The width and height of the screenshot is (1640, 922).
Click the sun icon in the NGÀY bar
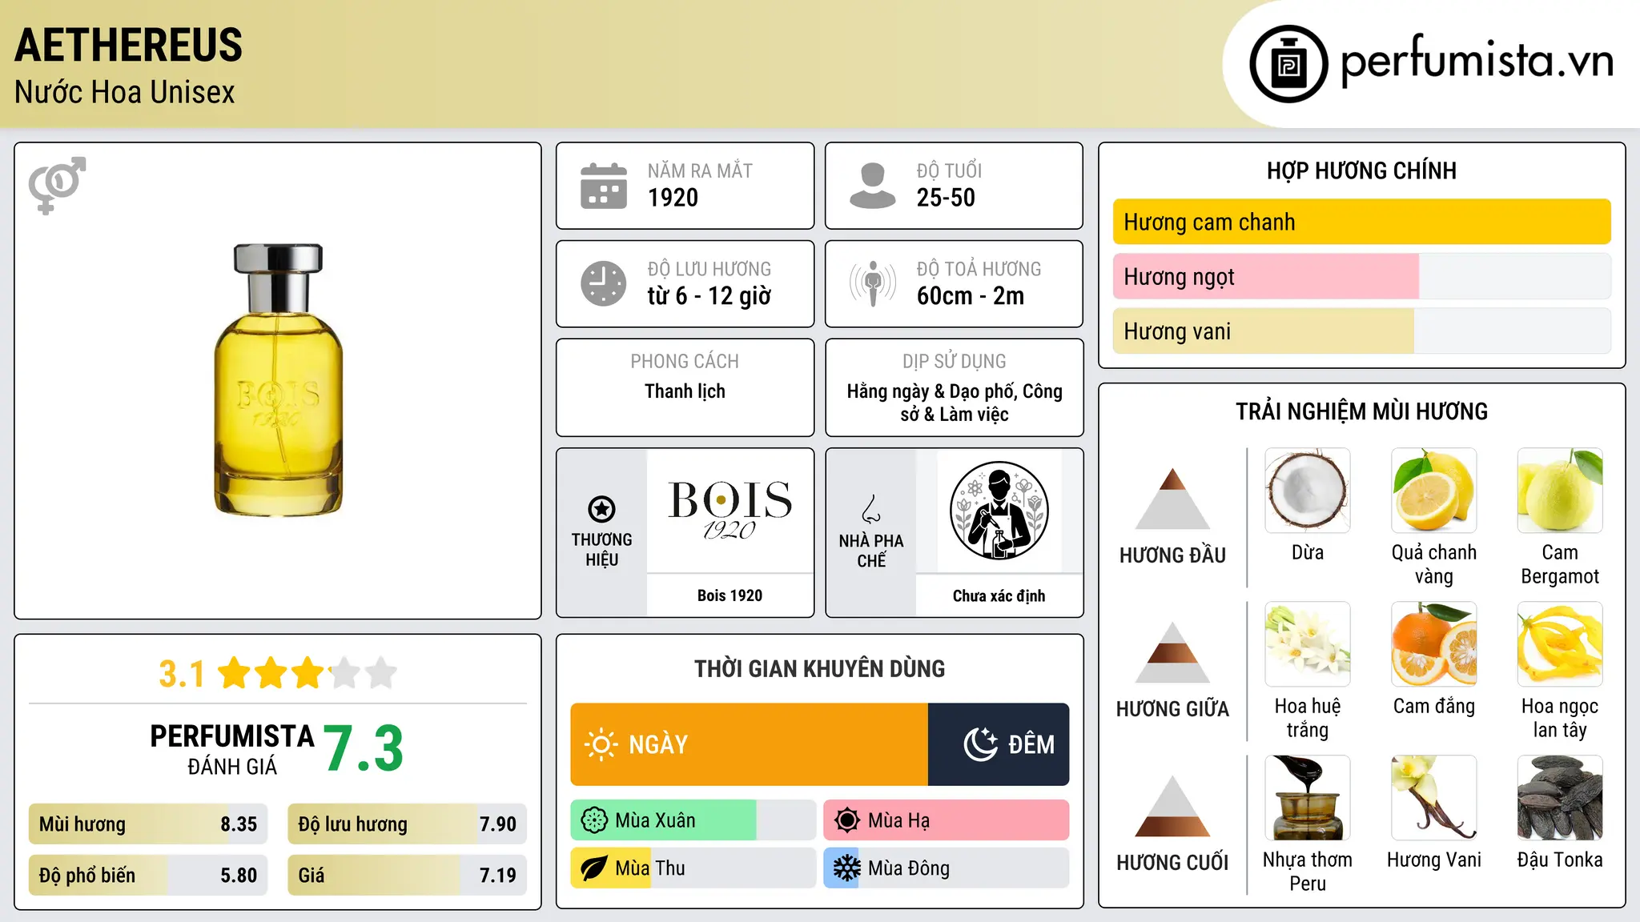pyautogui.click(x=601, y=744)
